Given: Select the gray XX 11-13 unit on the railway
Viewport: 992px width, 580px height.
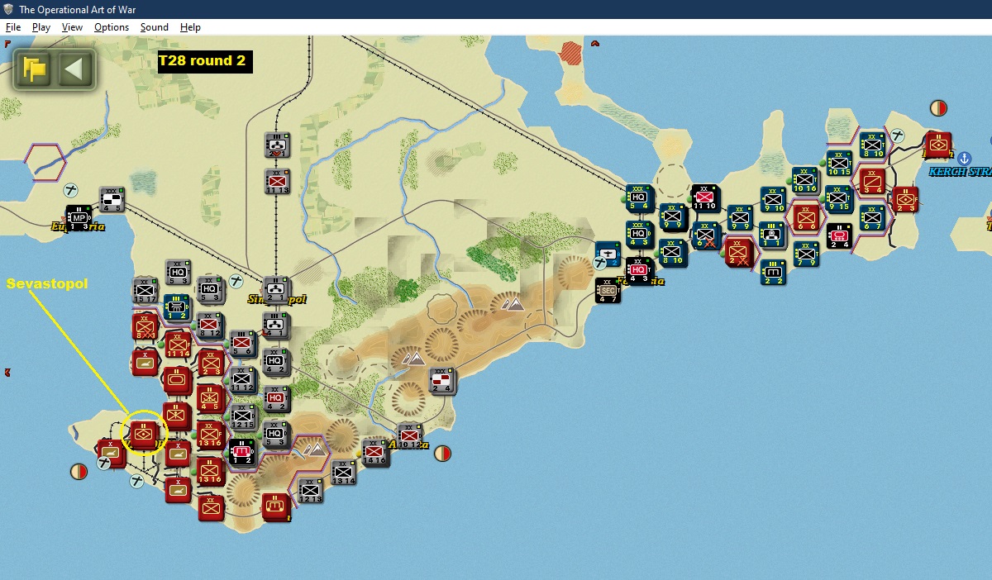Looking at the screenshot, I should click(277, 182).
